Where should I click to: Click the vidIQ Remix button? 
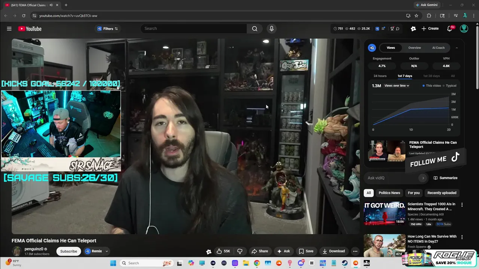pos(94,251)
